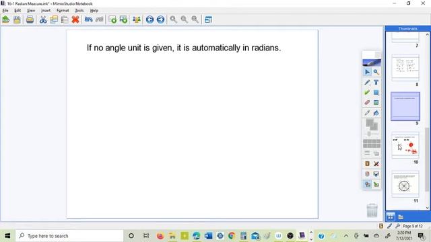Click the scroll down arrow of Thumbnails panel
The height and width of the screenshot is (242, 431).
tap(427, 208)
